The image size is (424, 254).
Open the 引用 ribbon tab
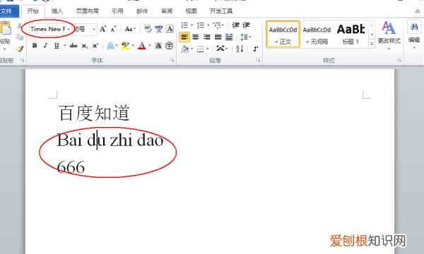[117, 11]
